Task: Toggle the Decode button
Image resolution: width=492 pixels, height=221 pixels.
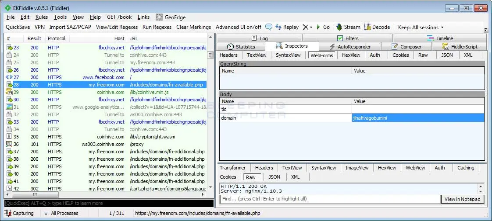Action: click(377, 27)
